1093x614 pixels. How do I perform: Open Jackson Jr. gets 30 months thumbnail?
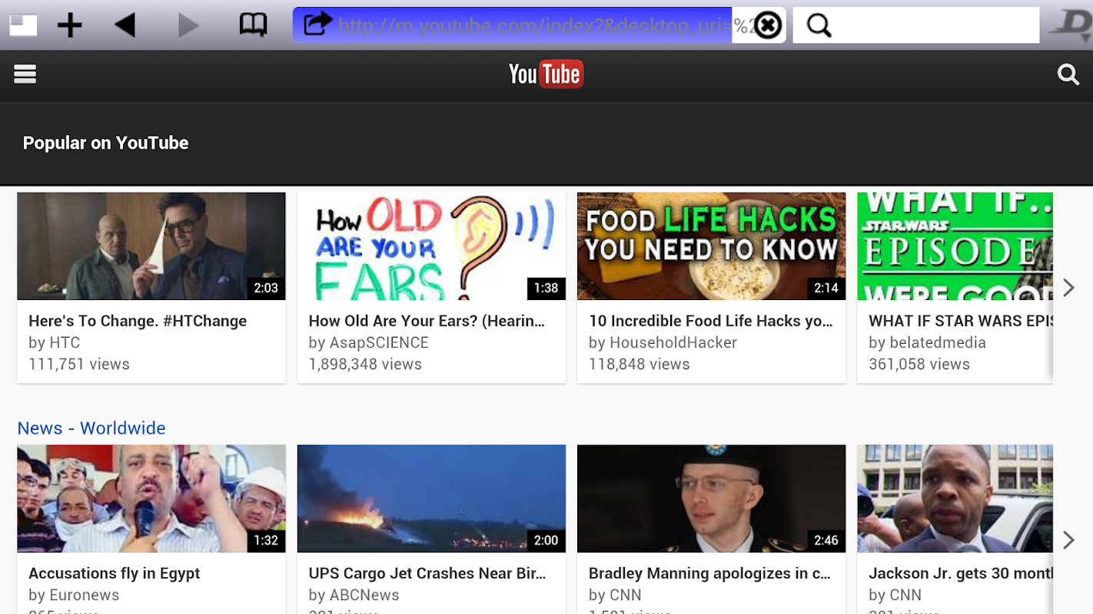(x=955, y=498)
